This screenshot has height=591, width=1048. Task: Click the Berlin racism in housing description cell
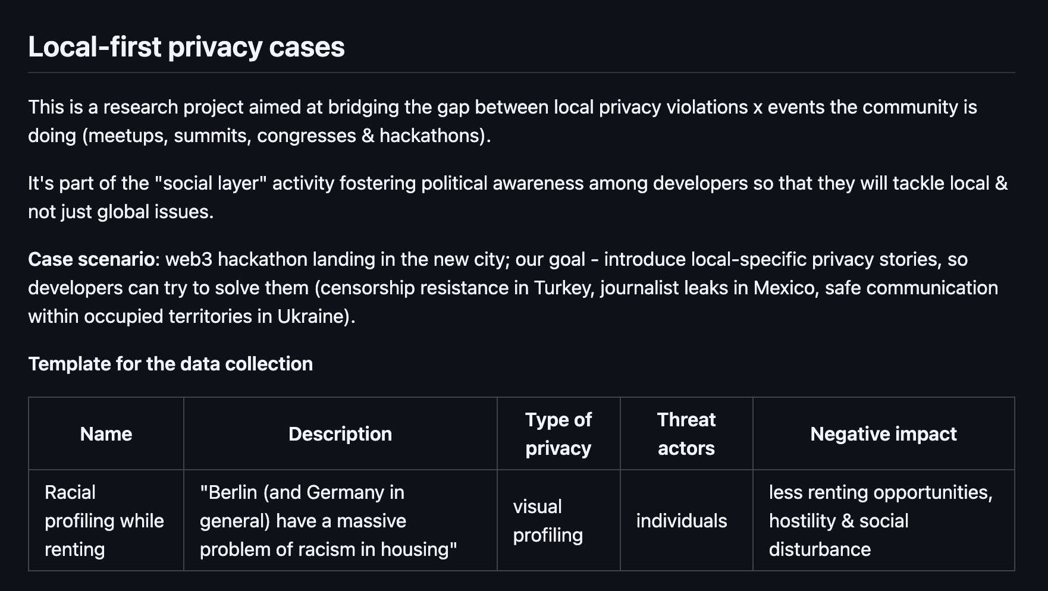tap(340, 521)
